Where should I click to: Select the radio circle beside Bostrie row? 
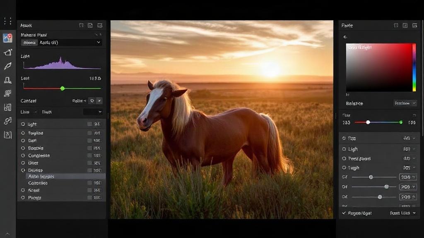pos(23,148)
